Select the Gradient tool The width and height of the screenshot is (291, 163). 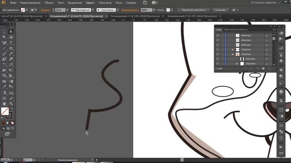pyautogui.click(x=11, y=81)
